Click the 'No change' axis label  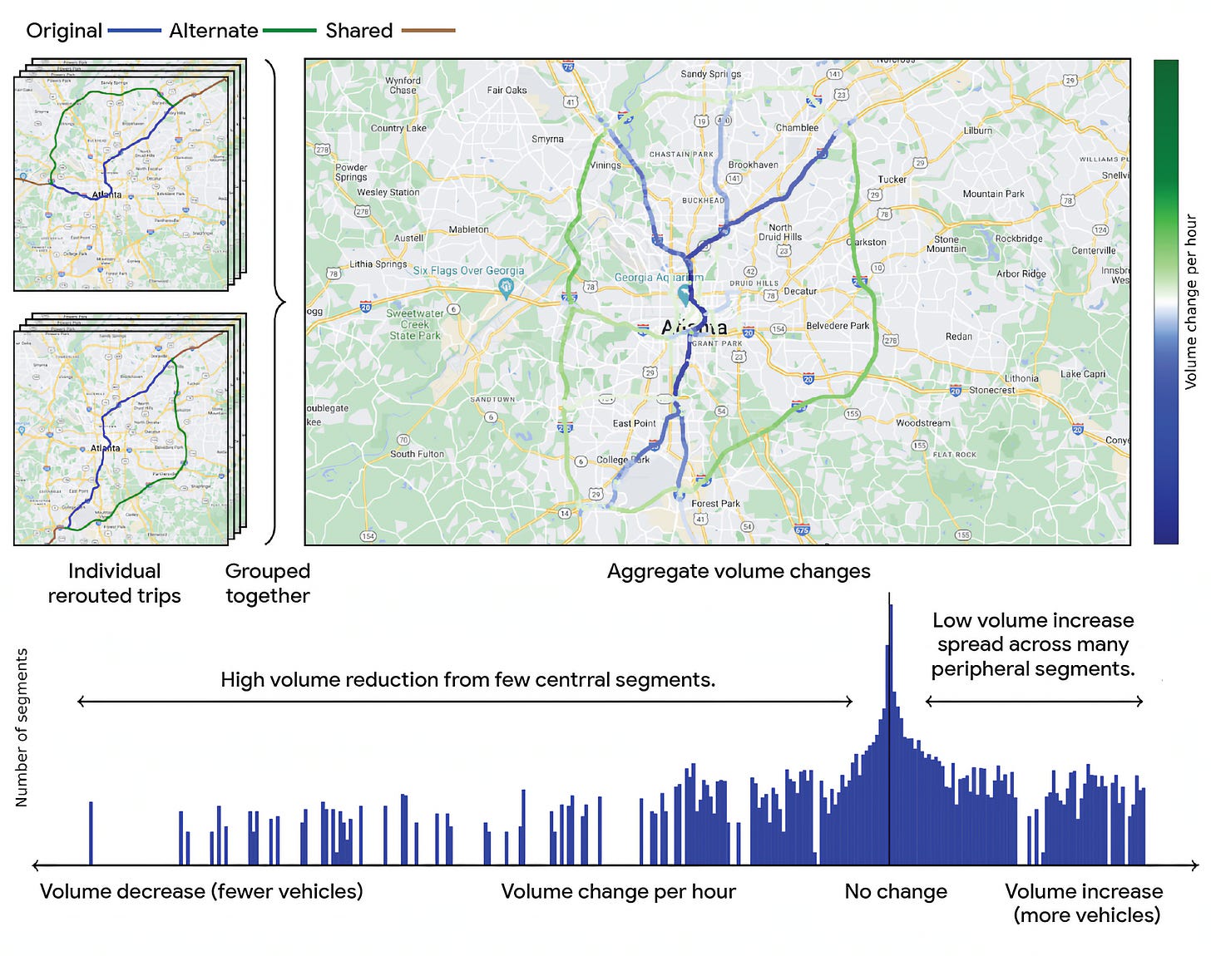(896, 891)
